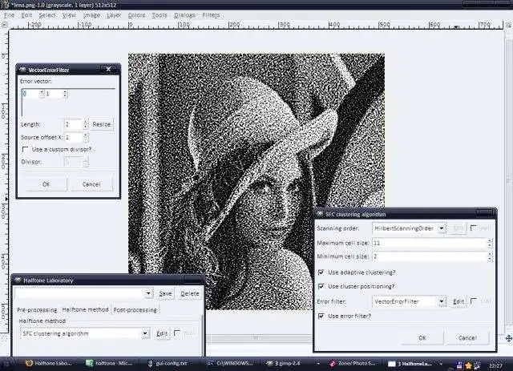Open the File menu in GIMP
The image size is (513, 371).
click(9, 15)
